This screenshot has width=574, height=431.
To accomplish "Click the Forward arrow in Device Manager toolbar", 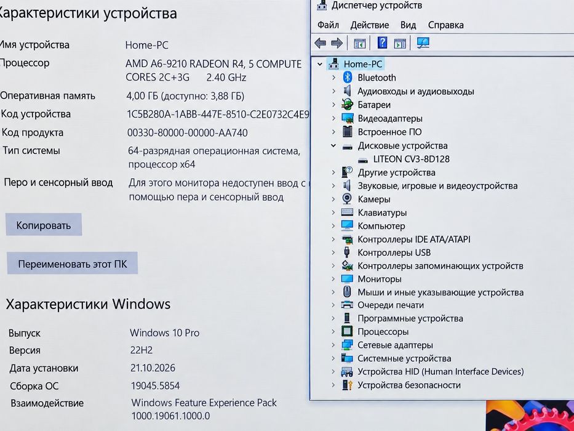I will (x=337, y=43).
